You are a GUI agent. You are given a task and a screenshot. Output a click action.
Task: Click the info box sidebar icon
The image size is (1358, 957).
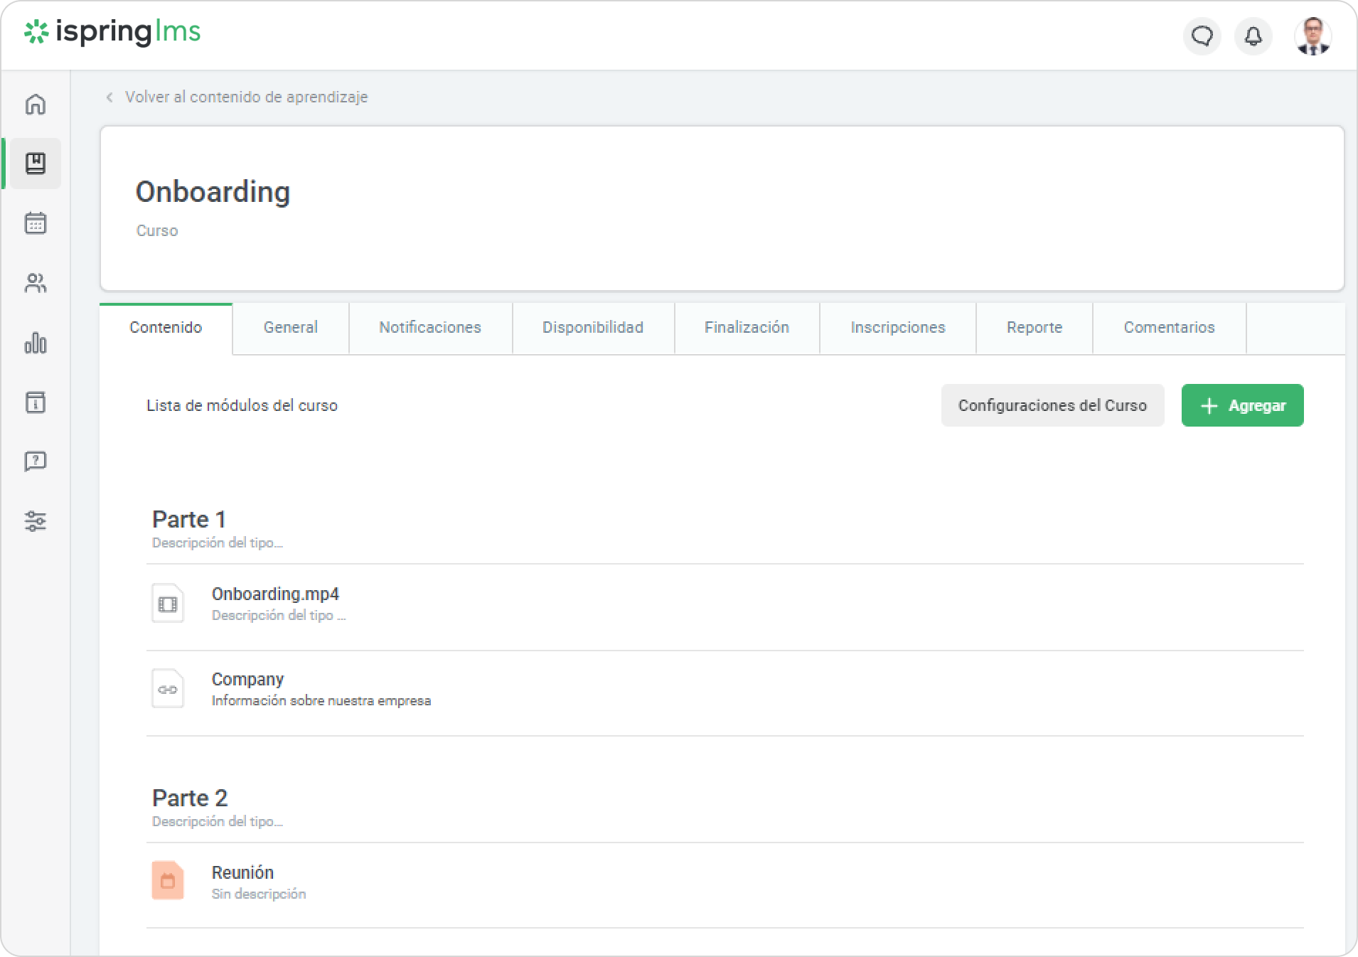click(x=35, y=402)
